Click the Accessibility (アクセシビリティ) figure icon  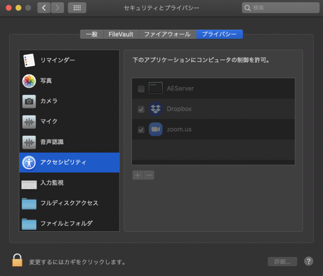29,163
